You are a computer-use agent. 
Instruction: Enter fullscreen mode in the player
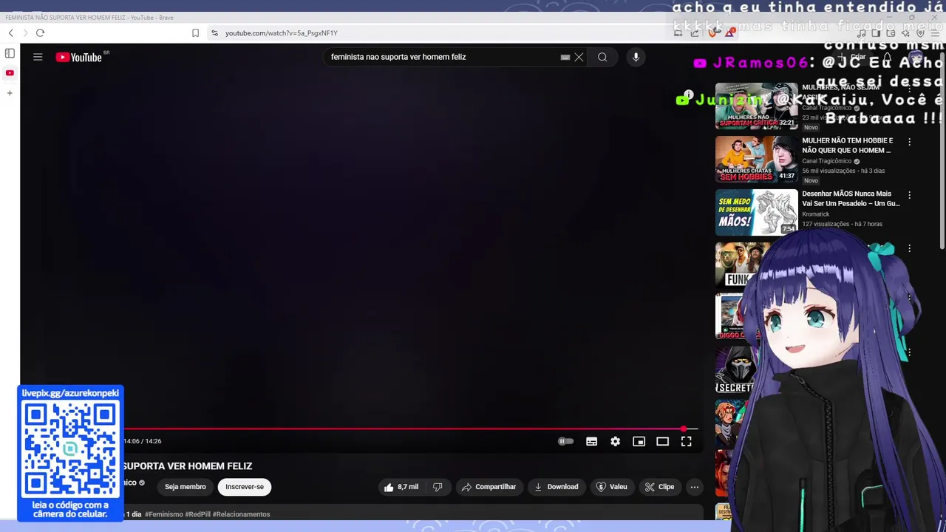coord(686,441)
